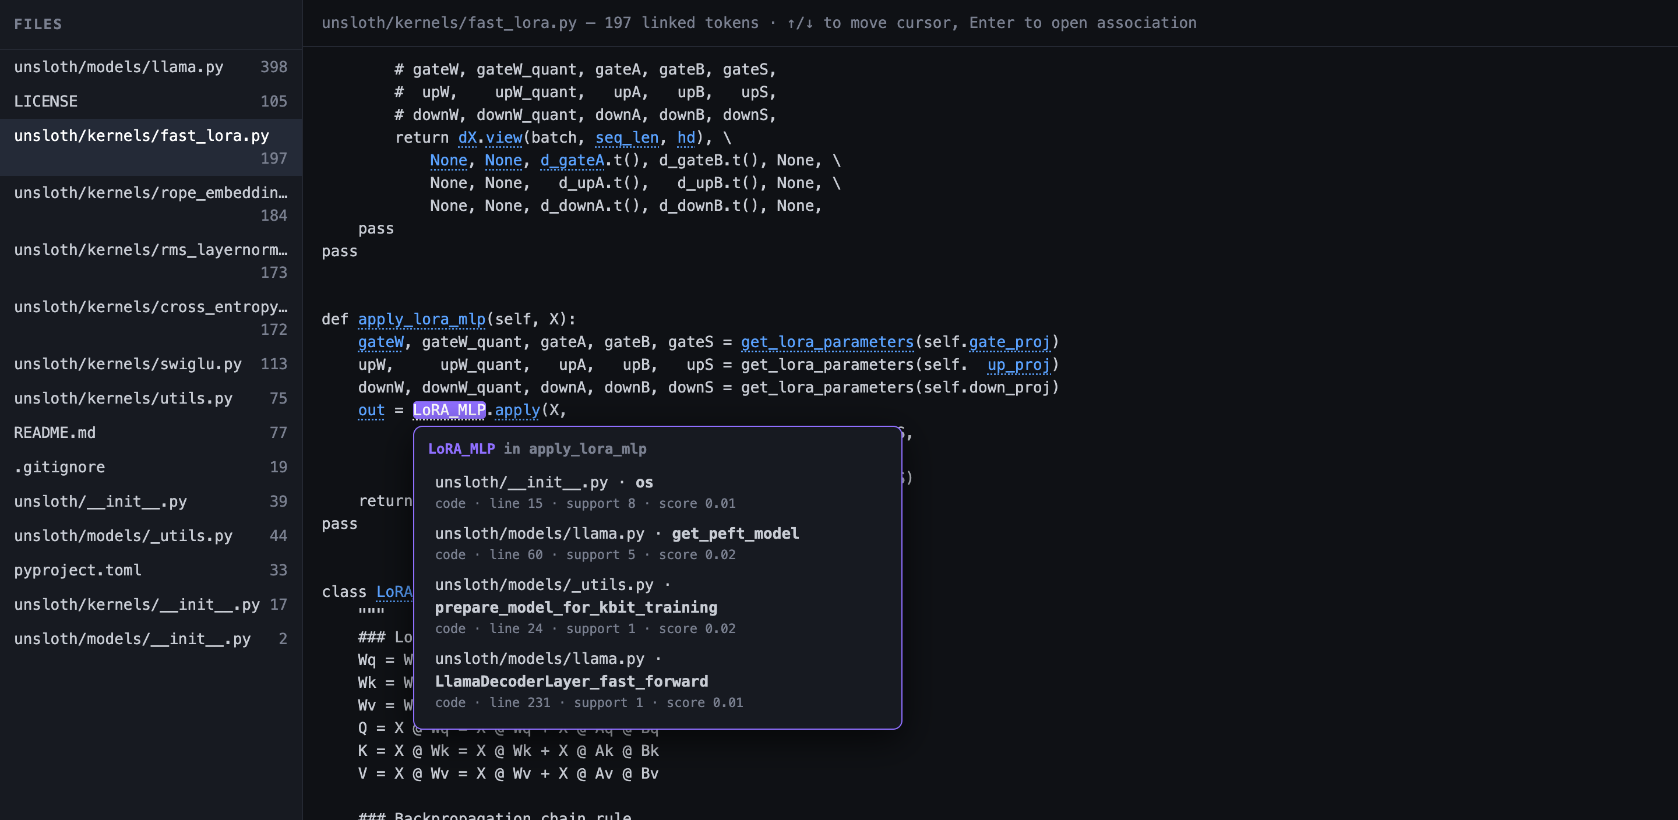
Task: Click linked token apply
Action: click(x=517, y=411)
